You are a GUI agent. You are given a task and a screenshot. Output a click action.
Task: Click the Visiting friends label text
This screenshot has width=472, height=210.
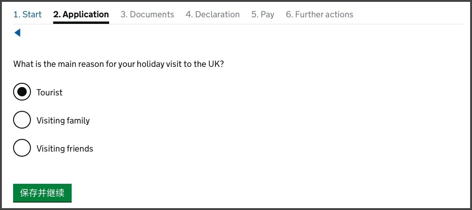pyautogui.click(x=65, y=149)
